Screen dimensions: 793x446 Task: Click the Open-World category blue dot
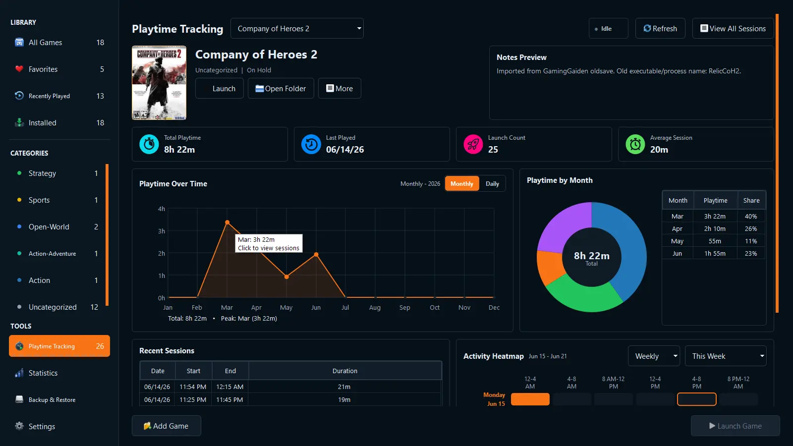19,226
